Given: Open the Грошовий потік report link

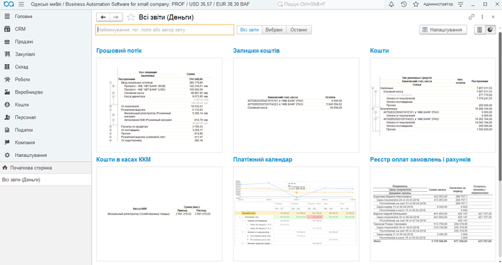Looking at the screenshot, I should [x=119, y=51].
